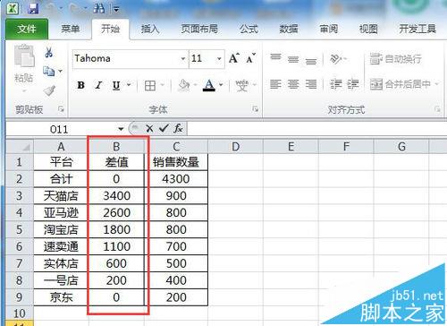The height and width of the screenshot is (326, 447).
Task: Open the fill color dropdown arrow
Action: pyautogui.click(x=195, y=85)
